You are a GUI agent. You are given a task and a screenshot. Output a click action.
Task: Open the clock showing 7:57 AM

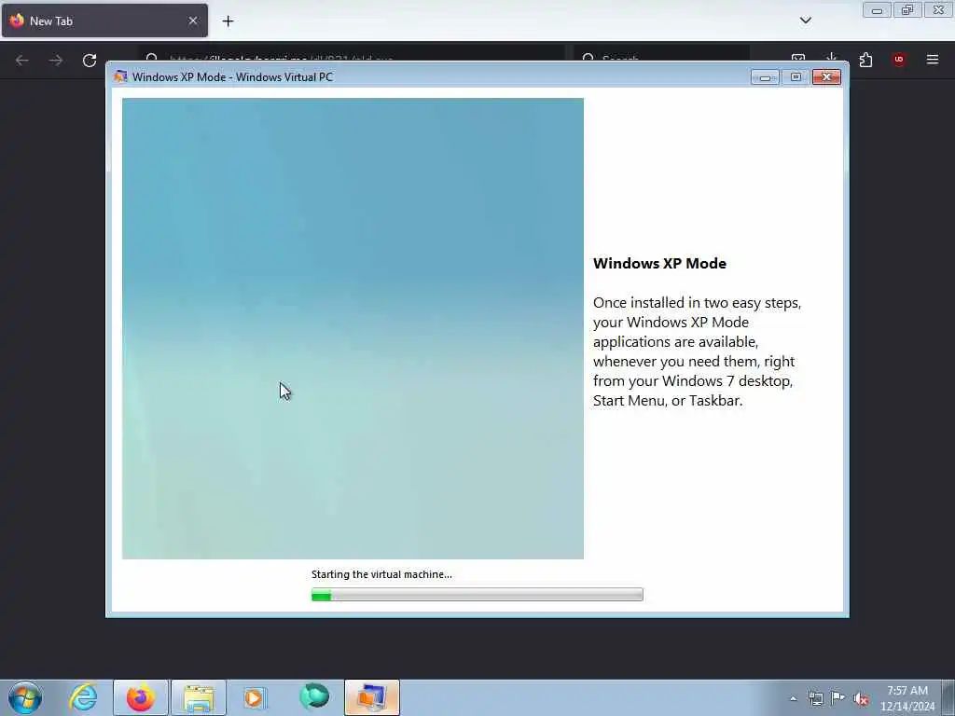(907, 698)
